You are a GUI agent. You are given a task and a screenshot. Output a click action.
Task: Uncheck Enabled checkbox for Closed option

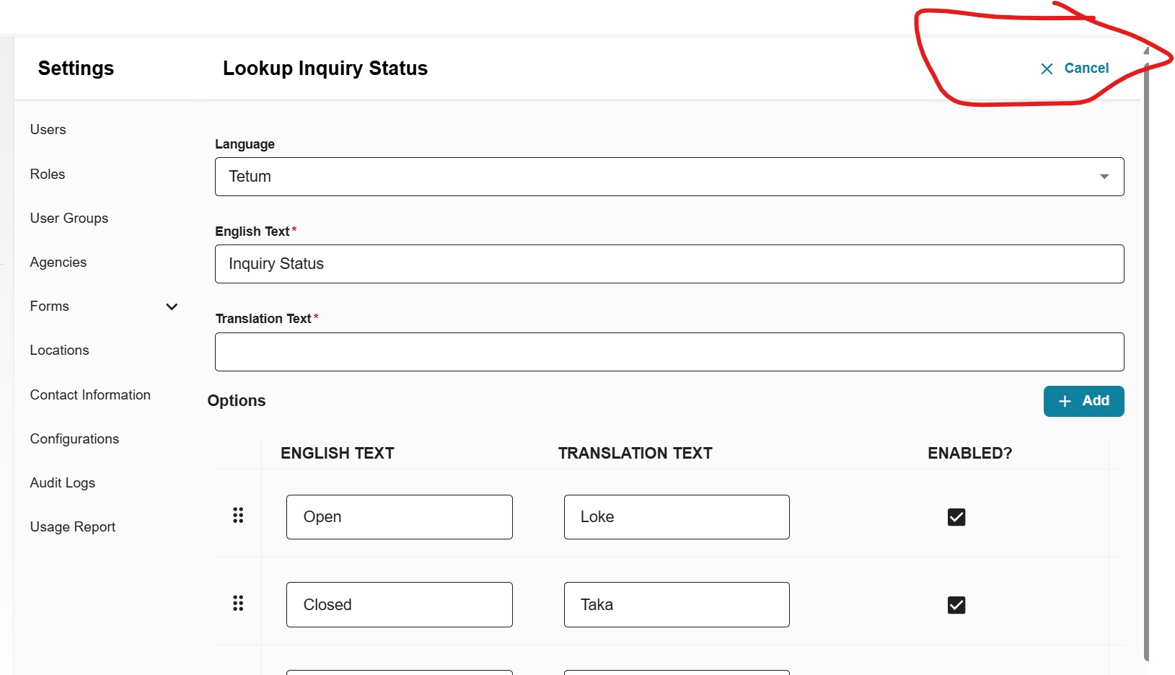click(x=956, y=605)
